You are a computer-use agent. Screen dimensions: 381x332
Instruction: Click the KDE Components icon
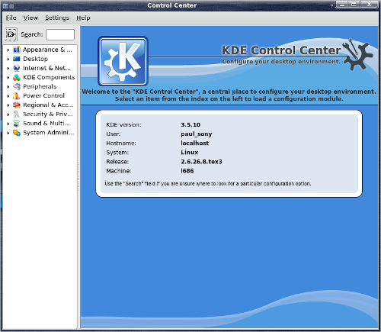[17, 77]
